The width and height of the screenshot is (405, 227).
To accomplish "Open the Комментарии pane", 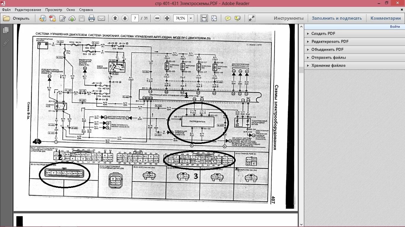I will click(x=385, y=18).
